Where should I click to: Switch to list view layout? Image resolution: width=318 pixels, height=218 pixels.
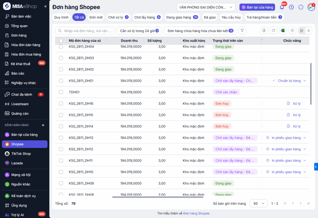(308, 30)
